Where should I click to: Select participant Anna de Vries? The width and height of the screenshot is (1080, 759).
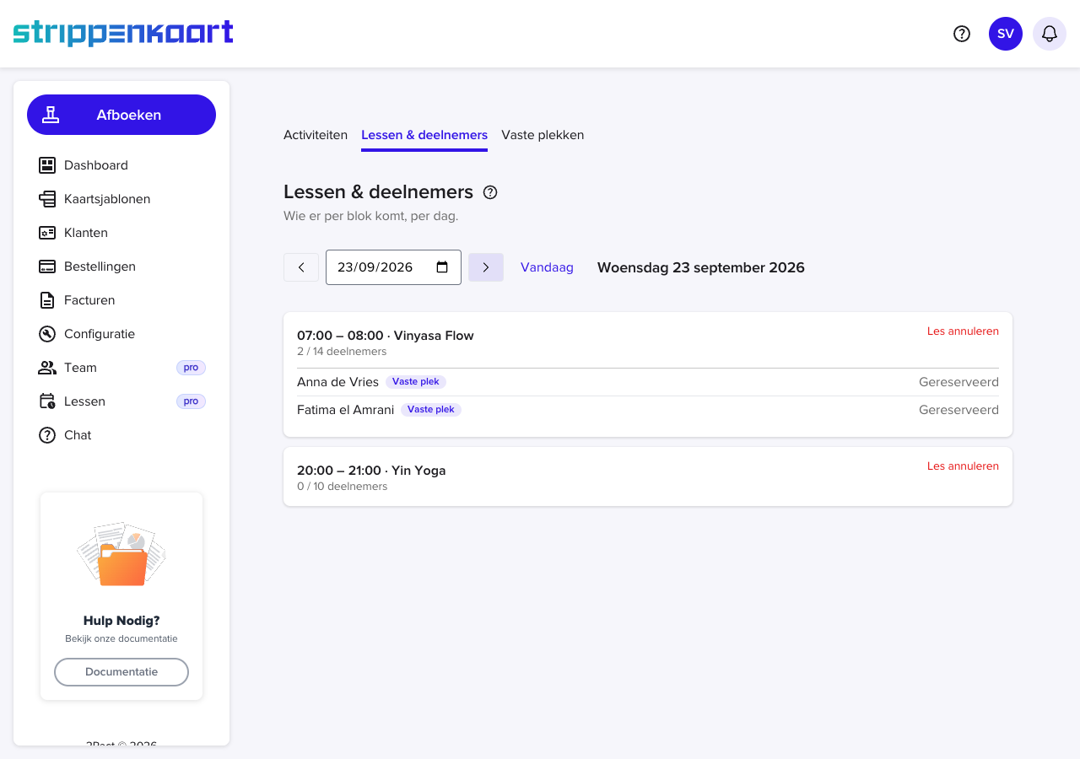tap(337, 382)
